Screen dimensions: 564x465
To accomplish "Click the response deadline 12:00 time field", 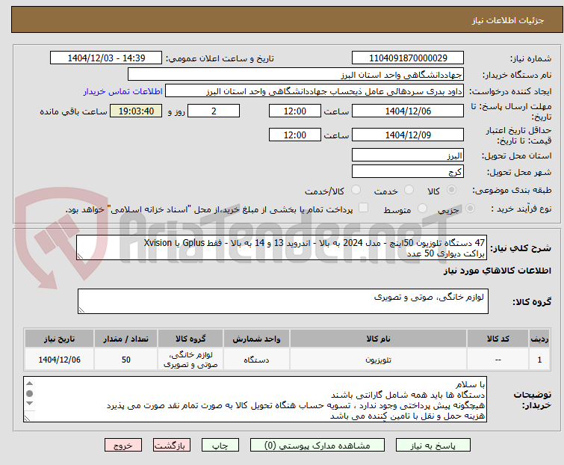I will [294, 111].
